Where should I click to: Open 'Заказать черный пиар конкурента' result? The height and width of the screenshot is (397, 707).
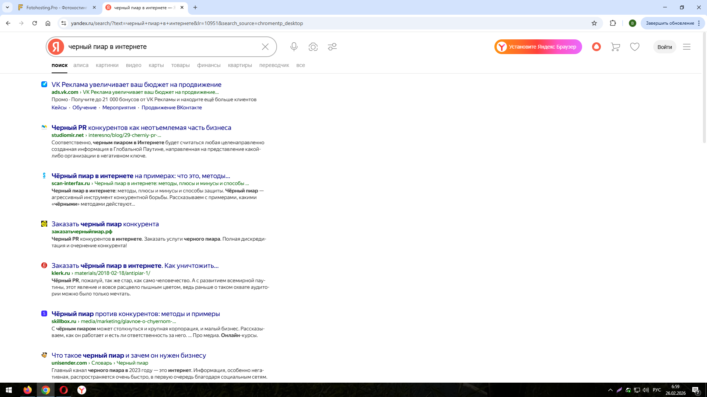pyautogui.click(x=105, y=224)
